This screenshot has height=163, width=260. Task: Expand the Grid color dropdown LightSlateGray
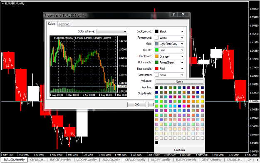click(169, 44)
